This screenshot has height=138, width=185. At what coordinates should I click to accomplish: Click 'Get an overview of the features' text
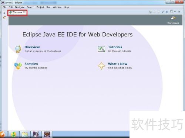tap(43, 51)
